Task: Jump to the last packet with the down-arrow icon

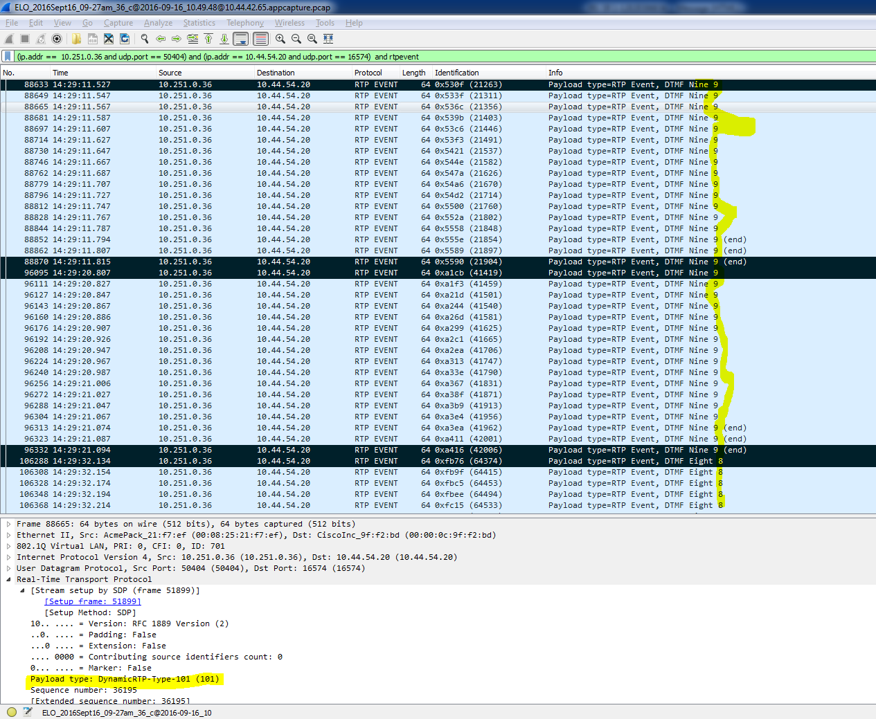Action: (224, 39)
